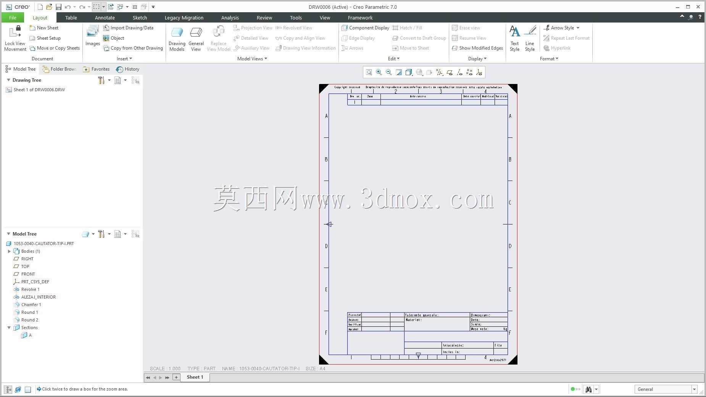Screen dimensions: 706x397
Task: Click the embedded browser icon in the status bar
Action: point(18,389)
